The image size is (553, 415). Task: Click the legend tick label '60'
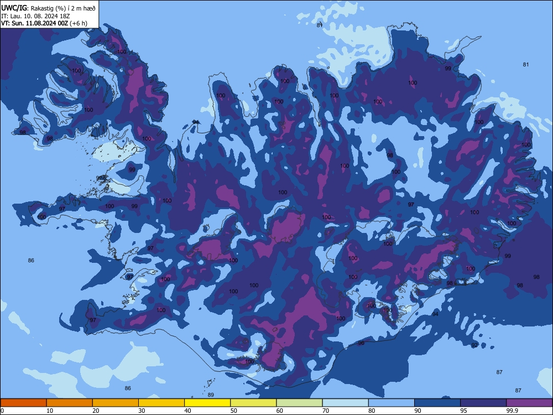[x=280, y=411]
